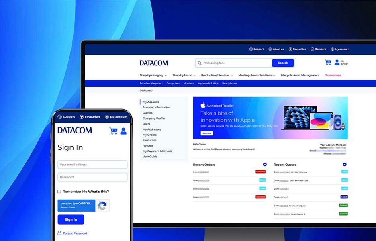Select Quotes in the account sidebar
Image resolution: width=376 pixels, height=241 pixels.
pos(147,113)
